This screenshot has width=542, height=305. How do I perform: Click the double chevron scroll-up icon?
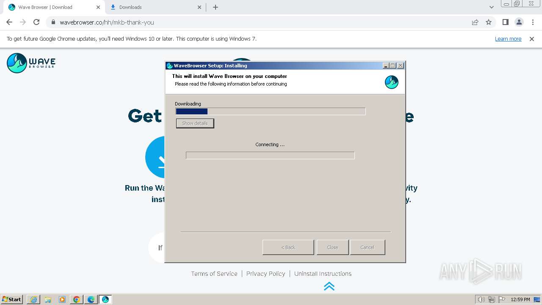(329, 286)
